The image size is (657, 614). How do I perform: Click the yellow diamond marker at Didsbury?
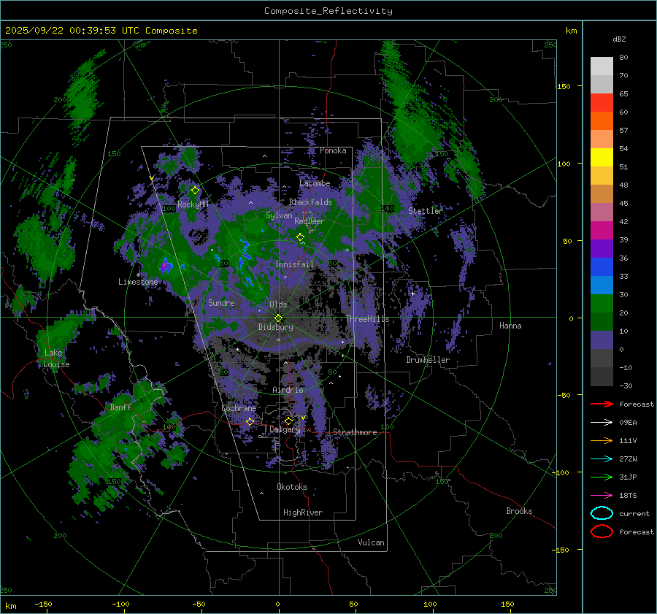point(278,318)
